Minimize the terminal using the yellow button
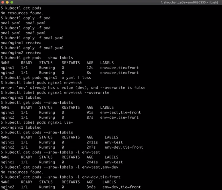The image size is (222, 190). click(7, 2)
